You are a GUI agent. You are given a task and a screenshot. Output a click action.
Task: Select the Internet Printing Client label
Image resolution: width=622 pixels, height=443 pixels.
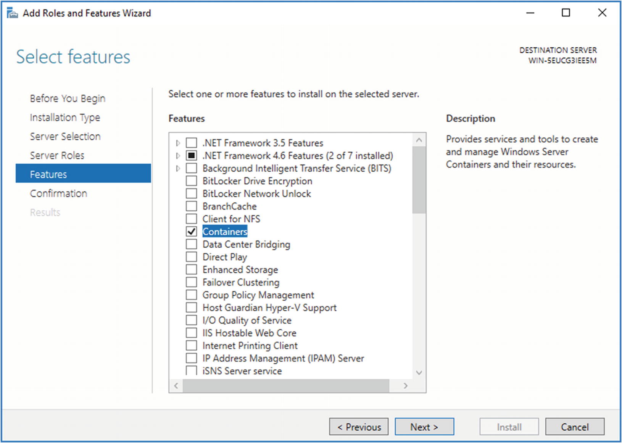pyautogui.click(x=250, y=346)
